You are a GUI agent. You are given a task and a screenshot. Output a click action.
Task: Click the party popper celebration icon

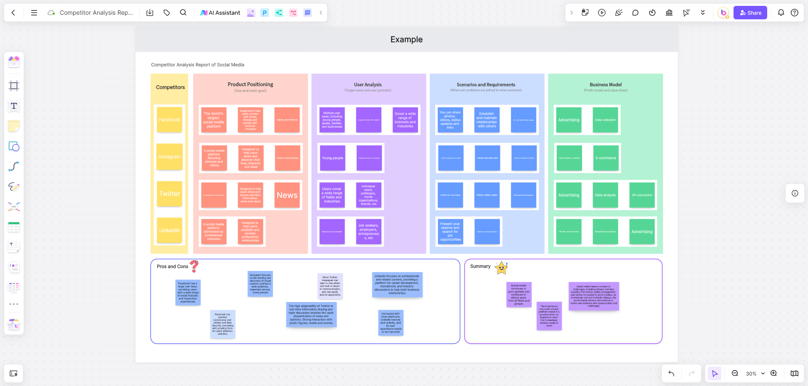coord(619,13)
